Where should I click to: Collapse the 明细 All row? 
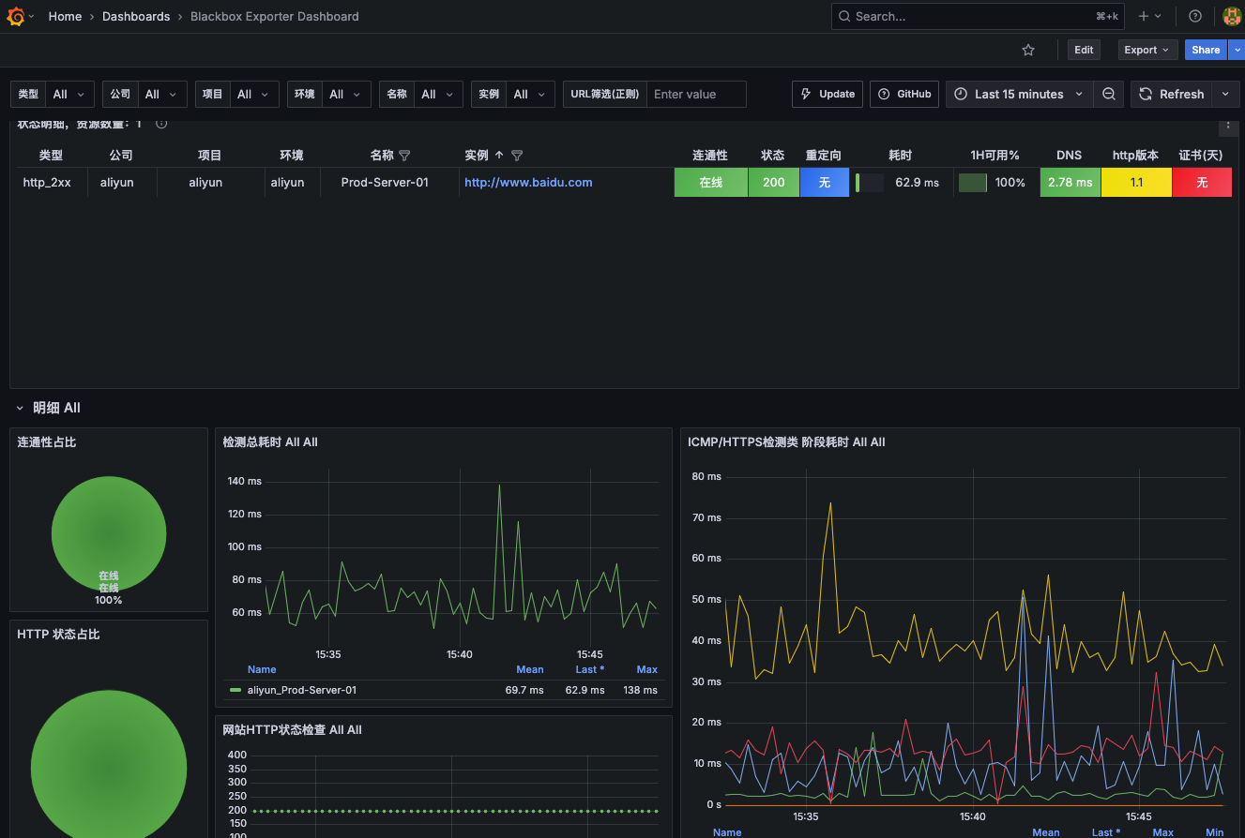coord(20,409)
